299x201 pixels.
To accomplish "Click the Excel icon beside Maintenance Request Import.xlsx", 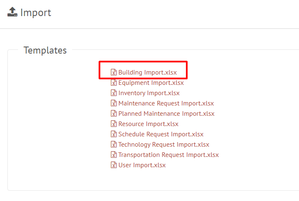I will [114, 103].
